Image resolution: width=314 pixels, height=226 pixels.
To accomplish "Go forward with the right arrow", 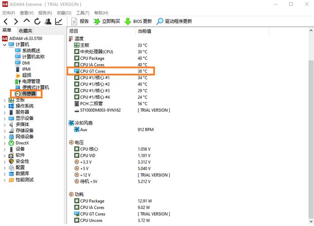I will pyautogui.click(x=16, y=21).
